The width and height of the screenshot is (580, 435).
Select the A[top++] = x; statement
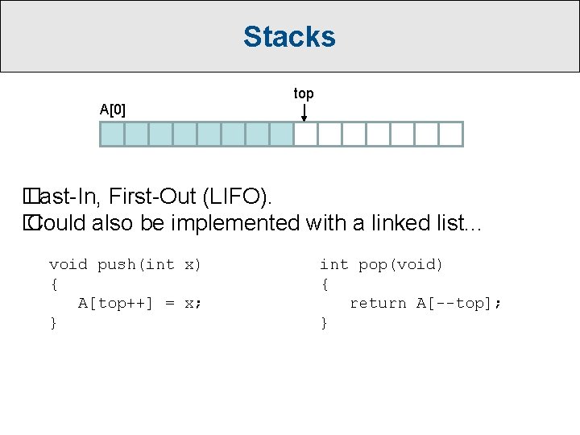[x=139, y=304]
